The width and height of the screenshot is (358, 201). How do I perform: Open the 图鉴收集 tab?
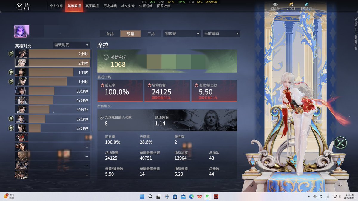[163, 6]
